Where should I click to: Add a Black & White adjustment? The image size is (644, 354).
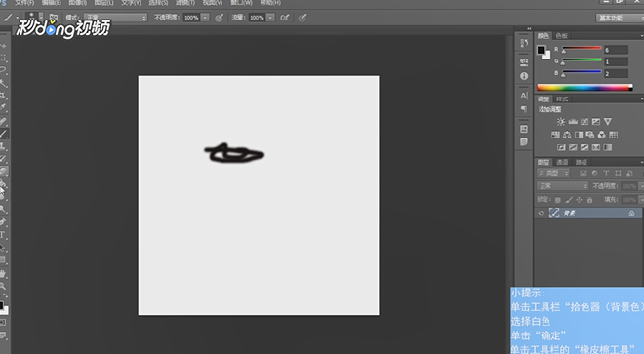[579, 135]
